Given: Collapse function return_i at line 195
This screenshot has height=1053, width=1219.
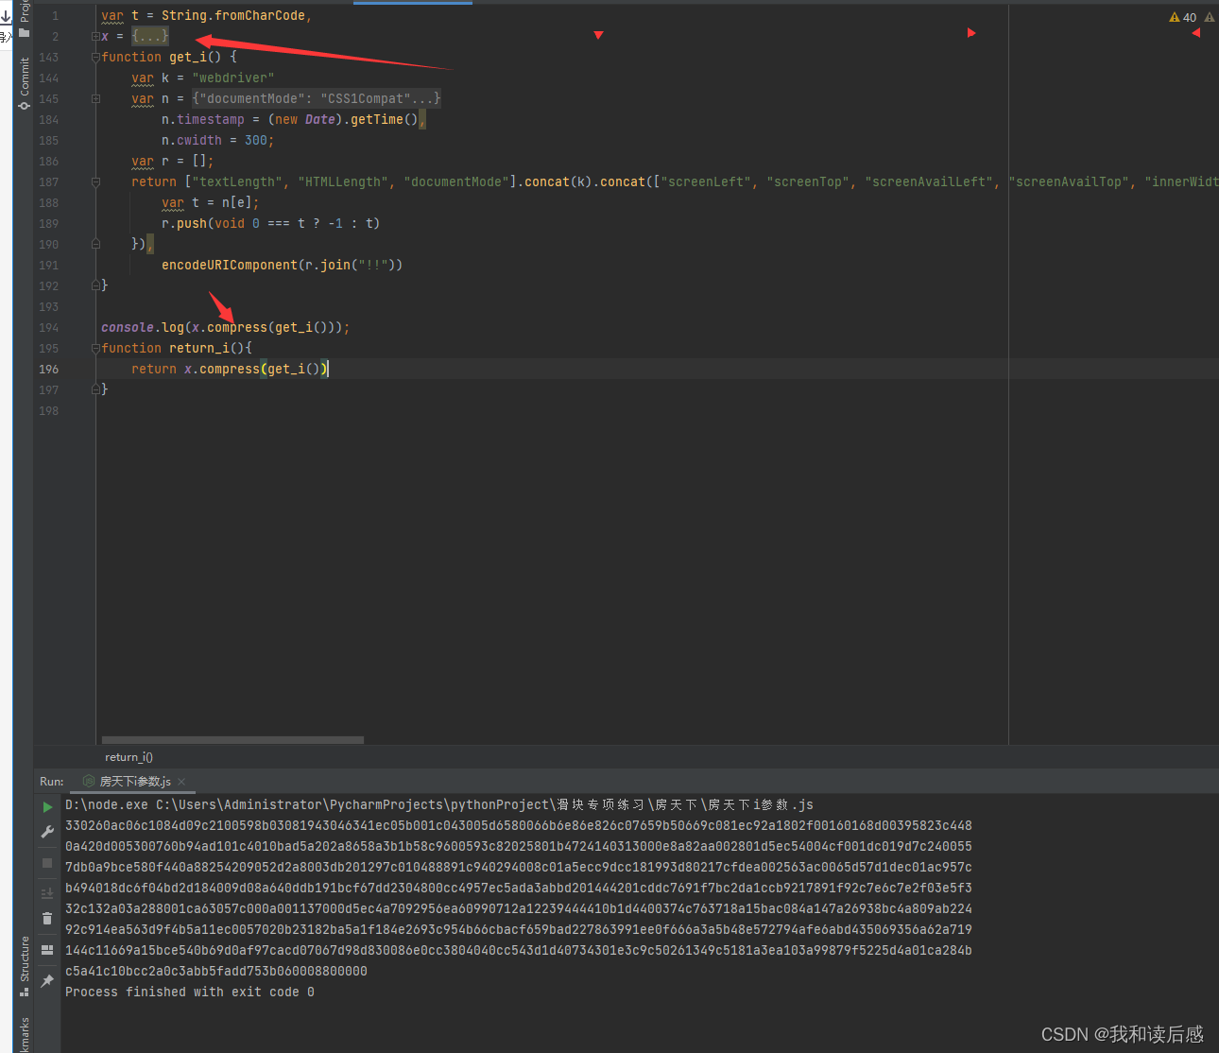Looking at the screenshot, I should tap(95, 348).
